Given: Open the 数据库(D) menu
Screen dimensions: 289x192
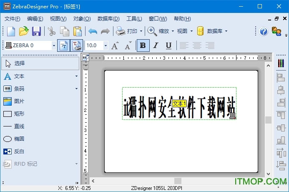Looking at the screenshot, I should coord(108,19).
